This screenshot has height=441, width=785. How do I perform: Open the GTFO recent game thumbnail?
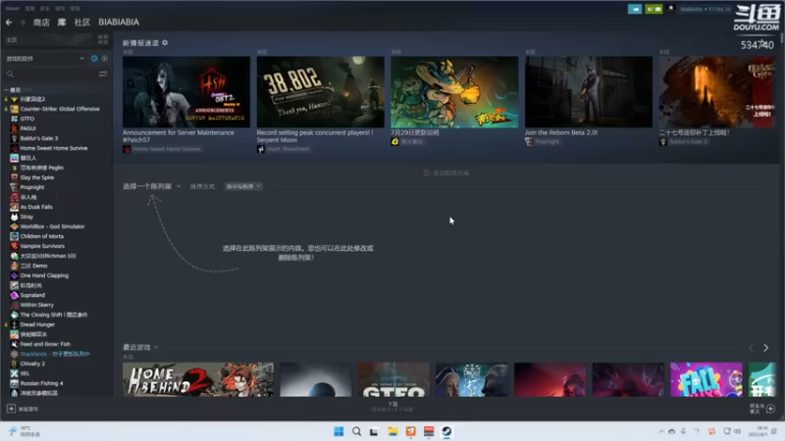393,379
